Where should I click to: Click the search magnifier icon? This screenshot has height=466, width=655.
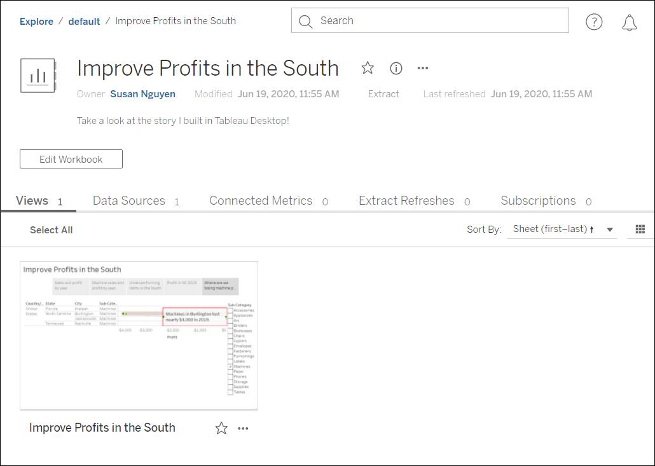click(305, 21)
